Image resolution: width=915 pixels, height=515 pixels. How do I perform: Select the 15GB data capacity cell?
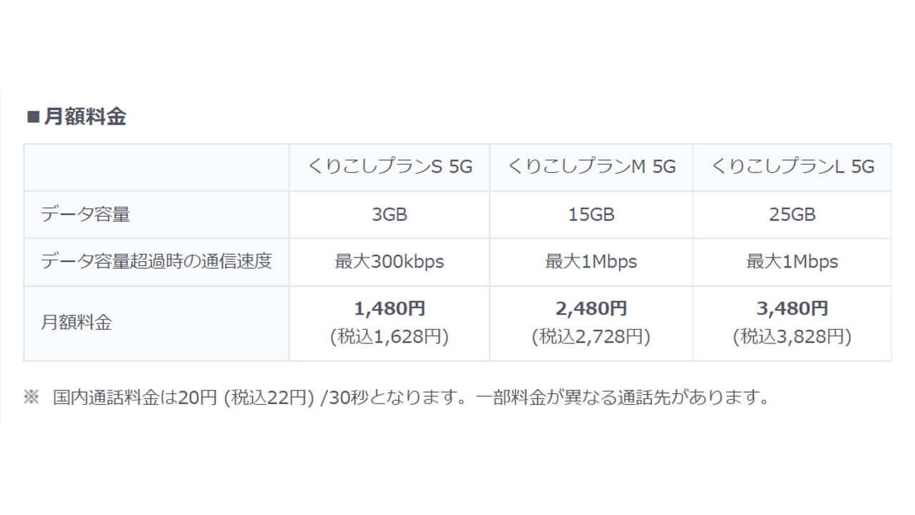click(x=591, y=215)
